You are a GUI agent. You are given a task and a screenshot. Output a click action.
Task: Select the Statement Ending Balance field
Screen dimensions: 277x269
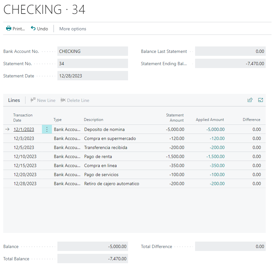click(x=230, y=64)
